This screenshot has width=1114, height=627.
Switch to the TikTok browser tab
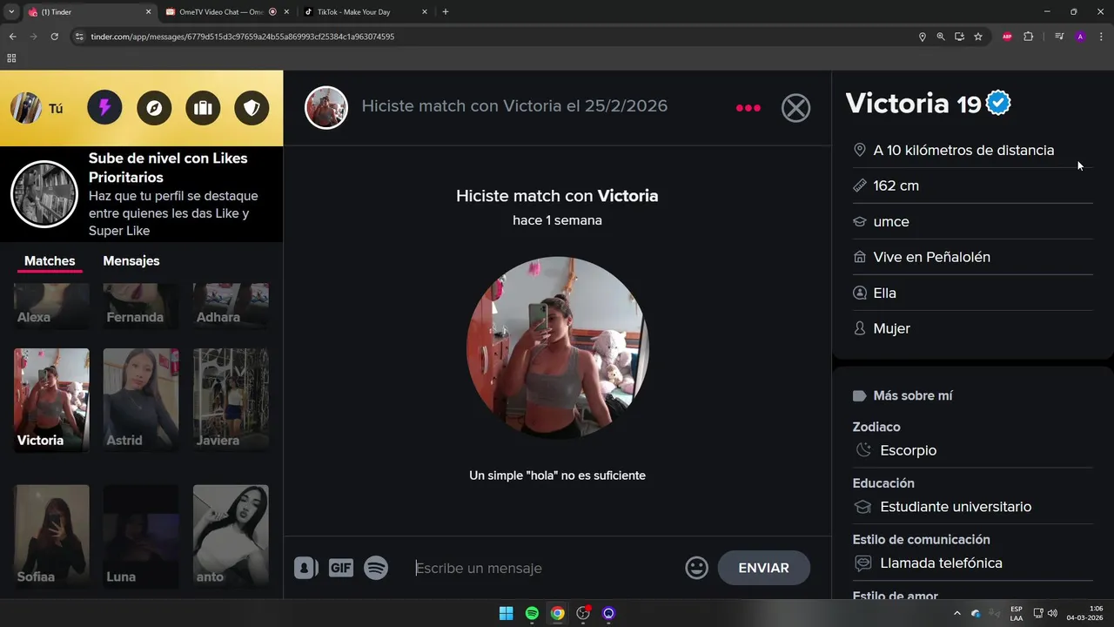364,12
